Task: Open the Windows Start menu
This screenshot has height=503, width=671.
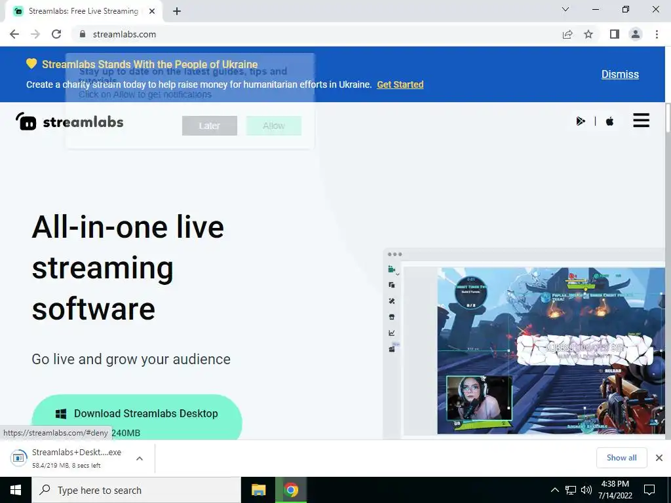Action: click(16, 490)
